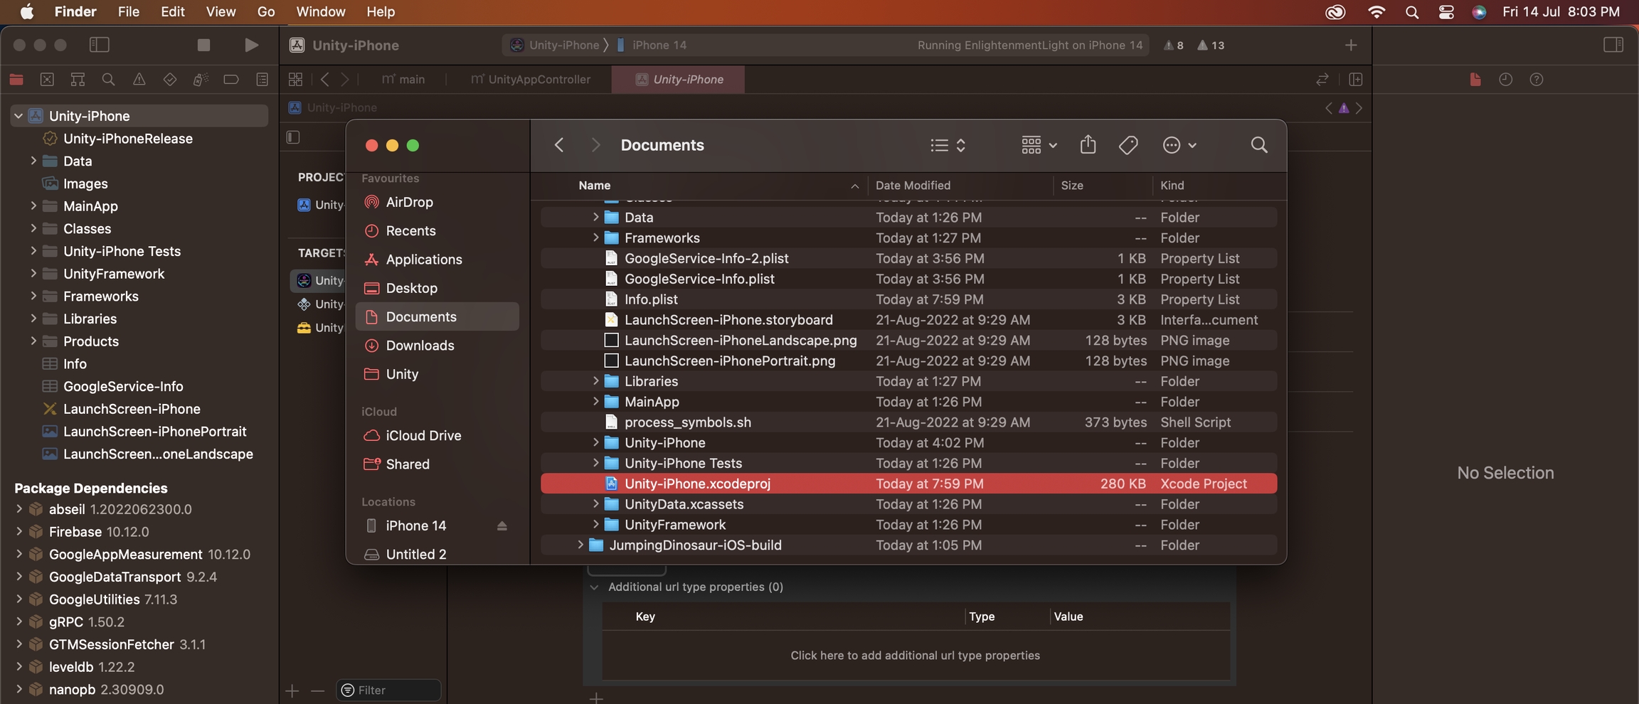Click the Xcode Run (play) button

click(250, 45)
